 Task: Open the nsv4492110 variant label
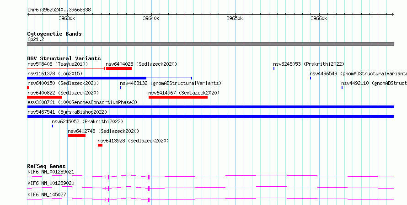tap(374, 84)
